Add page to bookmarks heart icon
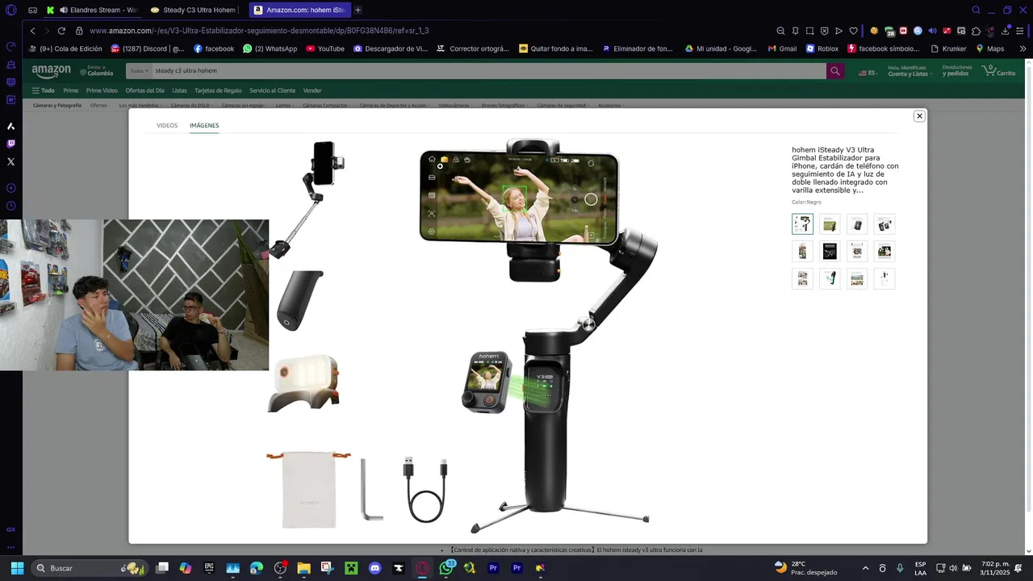1033x581 pixels. [853, 31]
